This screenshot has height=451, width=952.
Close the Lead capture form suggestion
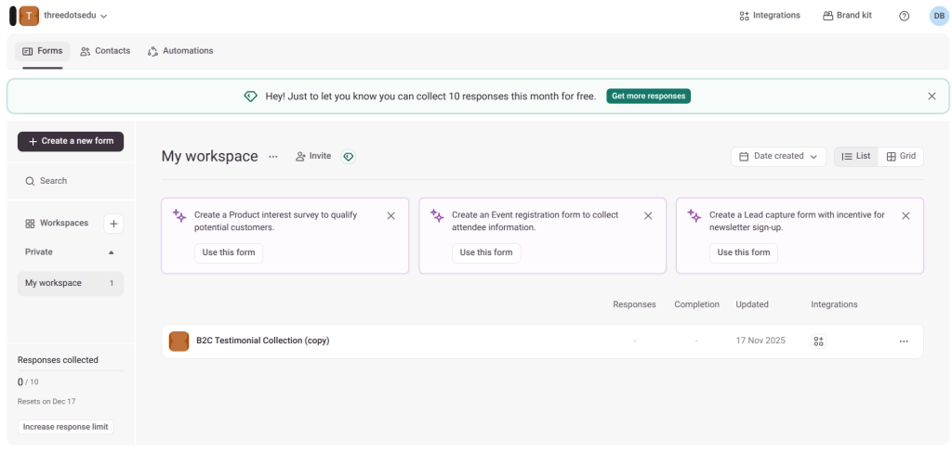coord(906,215)
